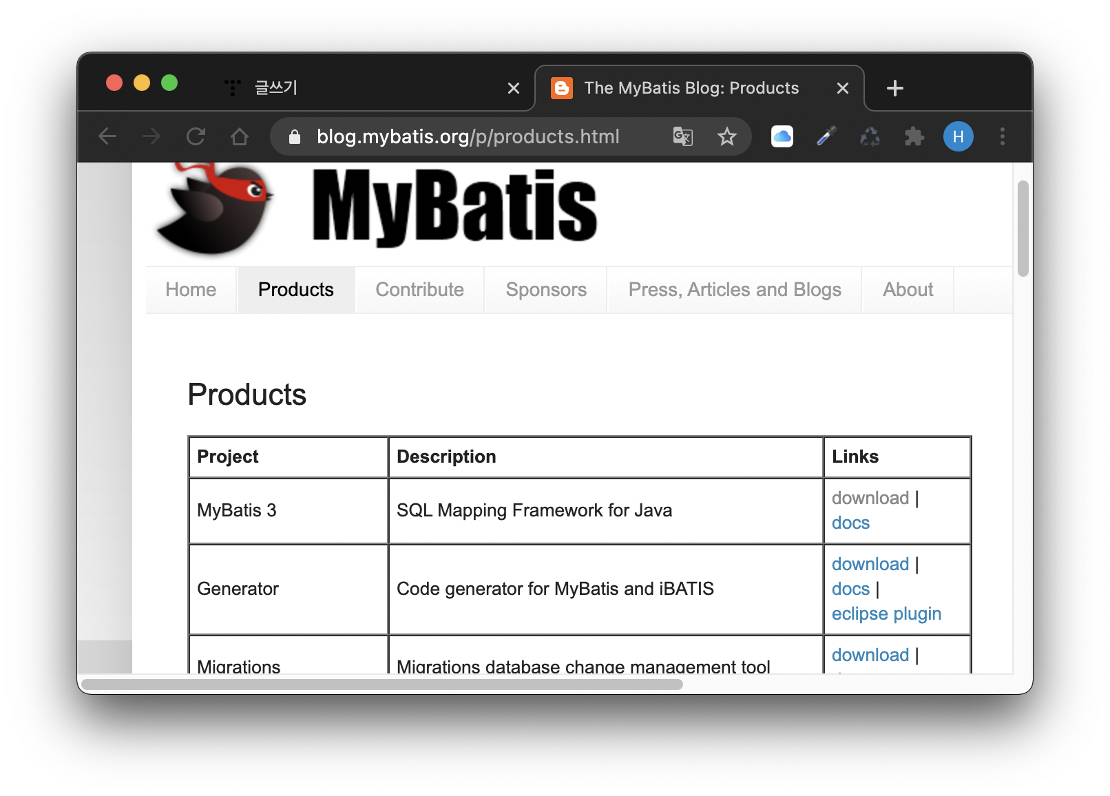The height and width of the screenshot is (796, 1110).
Task: Open the Chrome three-dot menu
Action: [x=1003, y=136]
